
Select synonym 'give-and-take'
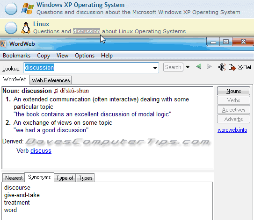click(22, 195)
